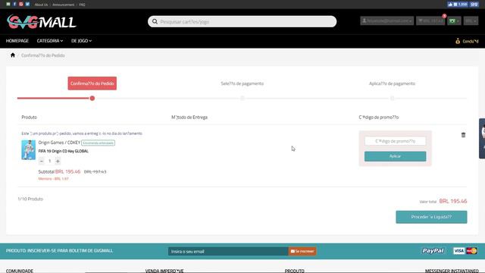The height and width of the screenshot is (273, 485).
Task: Open the Facebook social icon
Action: tap(14, 4)
